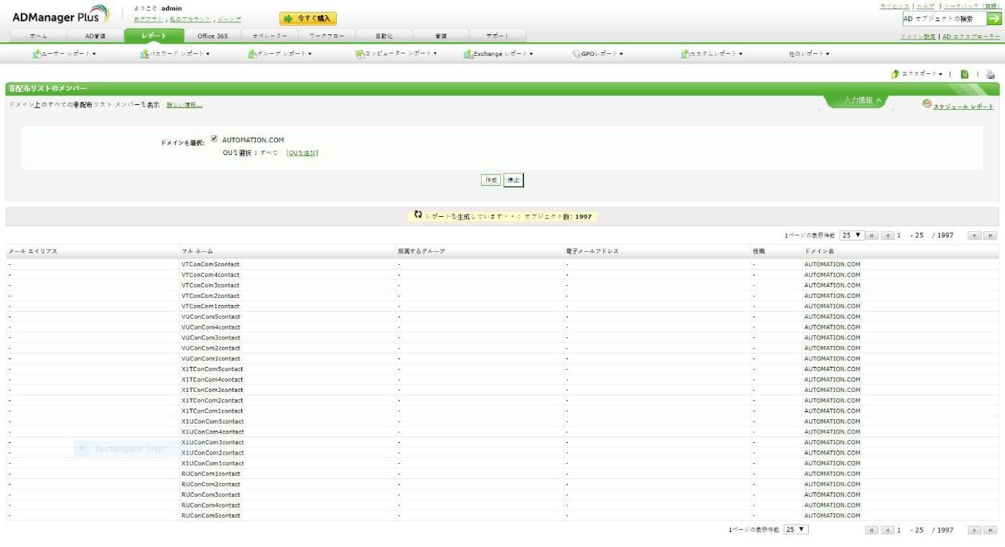
Task: Click the green search arrow icon
Action: (994, 19)
